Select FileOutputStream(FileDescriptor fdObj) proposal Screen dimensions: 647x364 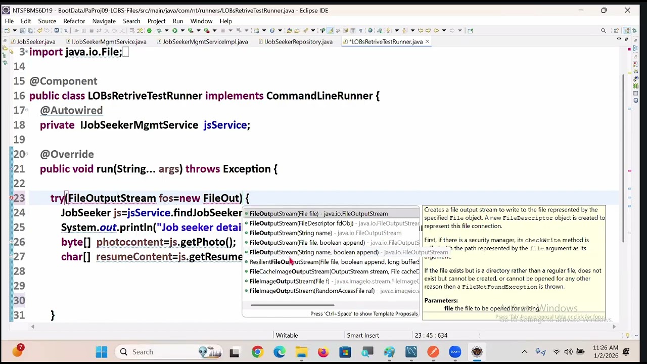point(332,223)
